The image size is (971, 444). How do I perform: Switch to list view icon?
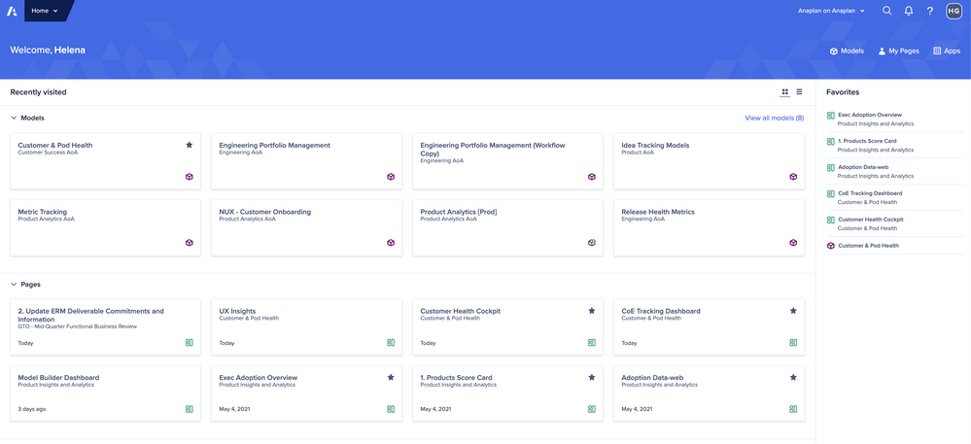[800, 91]
